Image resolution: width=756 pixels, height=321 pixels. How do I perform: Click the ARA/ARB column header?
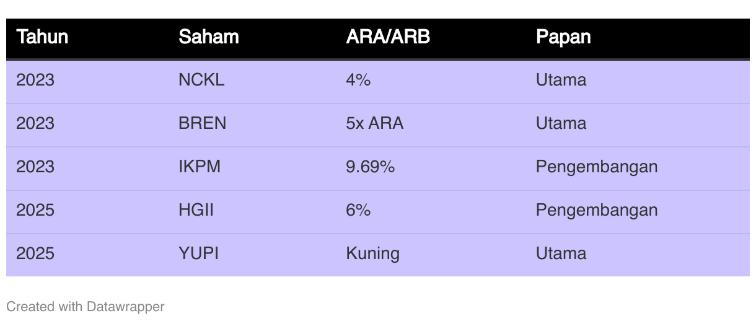pos(388,37)
